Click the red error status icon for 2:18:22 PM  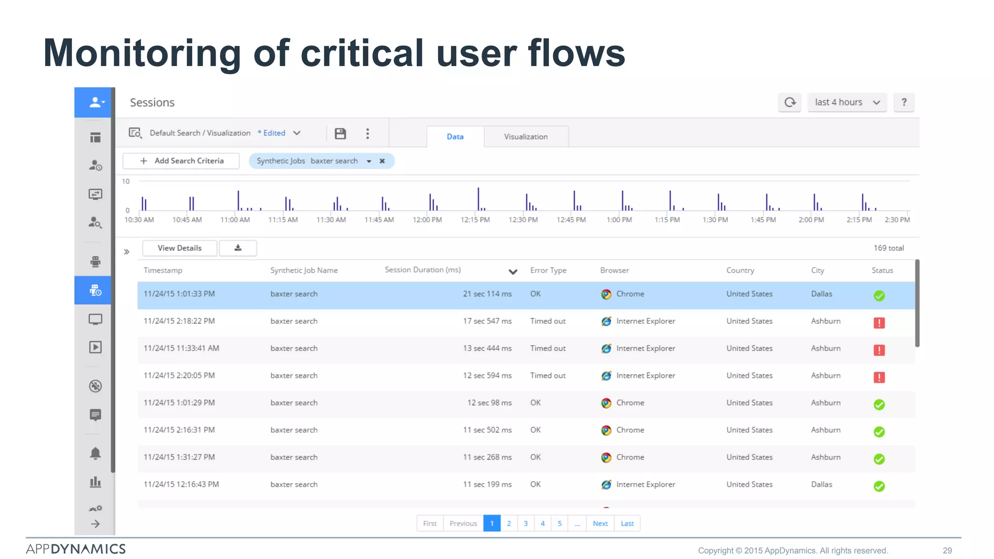[x=879, y=323]
